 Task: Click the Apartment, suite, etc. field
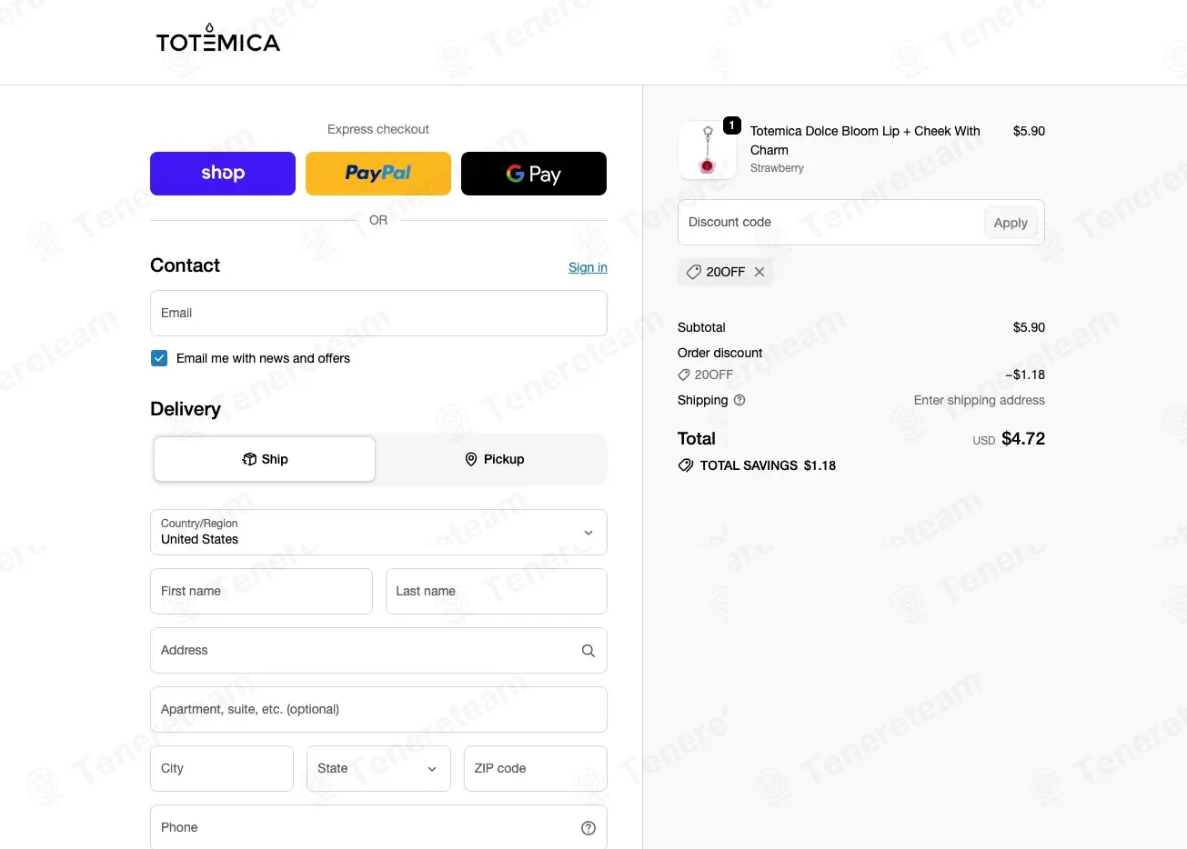click(x=378, y=709)
